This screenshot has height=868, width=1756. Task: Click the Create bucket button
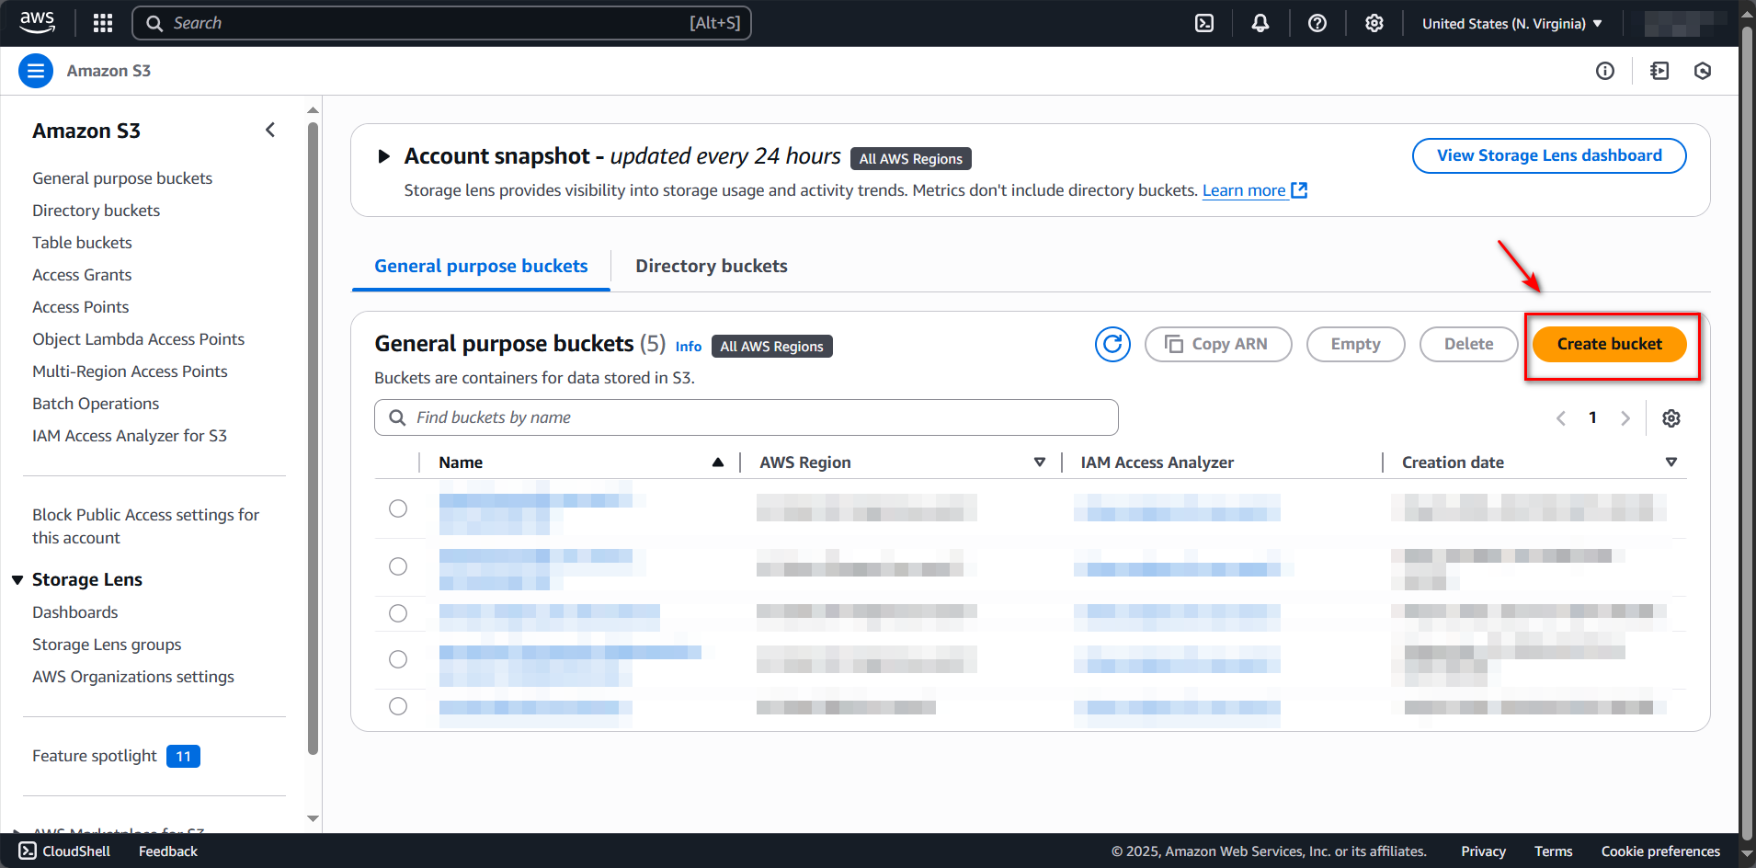[1609, 344]
